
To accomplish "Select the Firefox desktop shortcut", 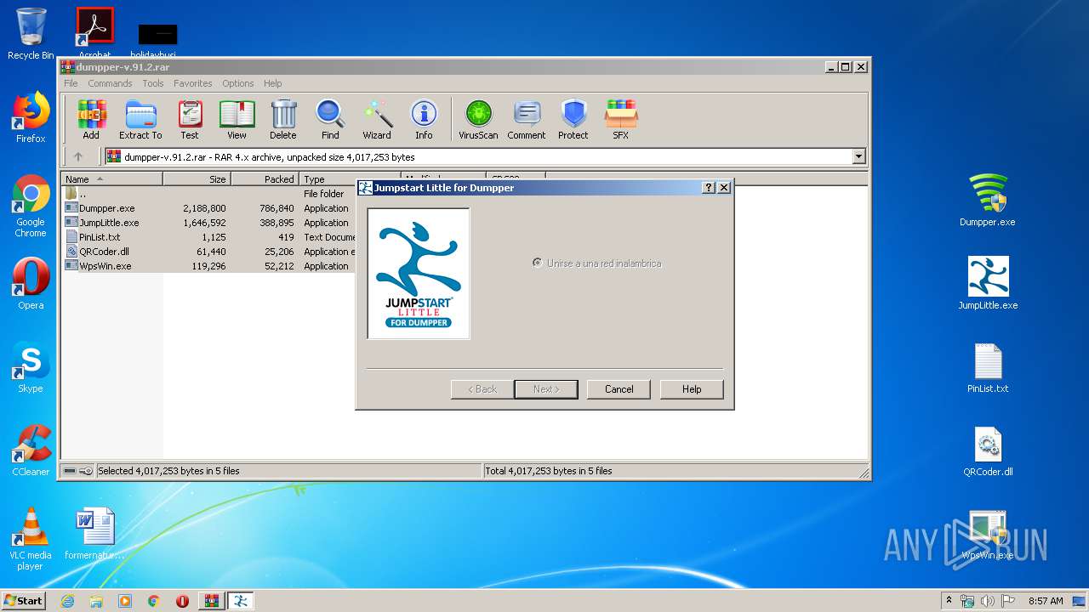I will tap(31, 117).
